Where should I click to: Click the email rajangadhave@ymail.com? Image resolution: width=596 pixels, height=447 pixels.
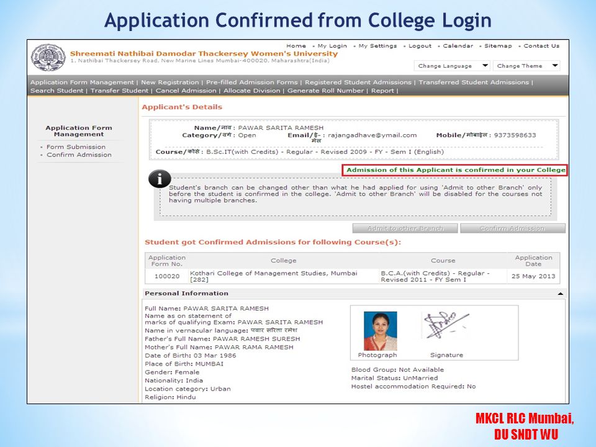click(372, 135)
